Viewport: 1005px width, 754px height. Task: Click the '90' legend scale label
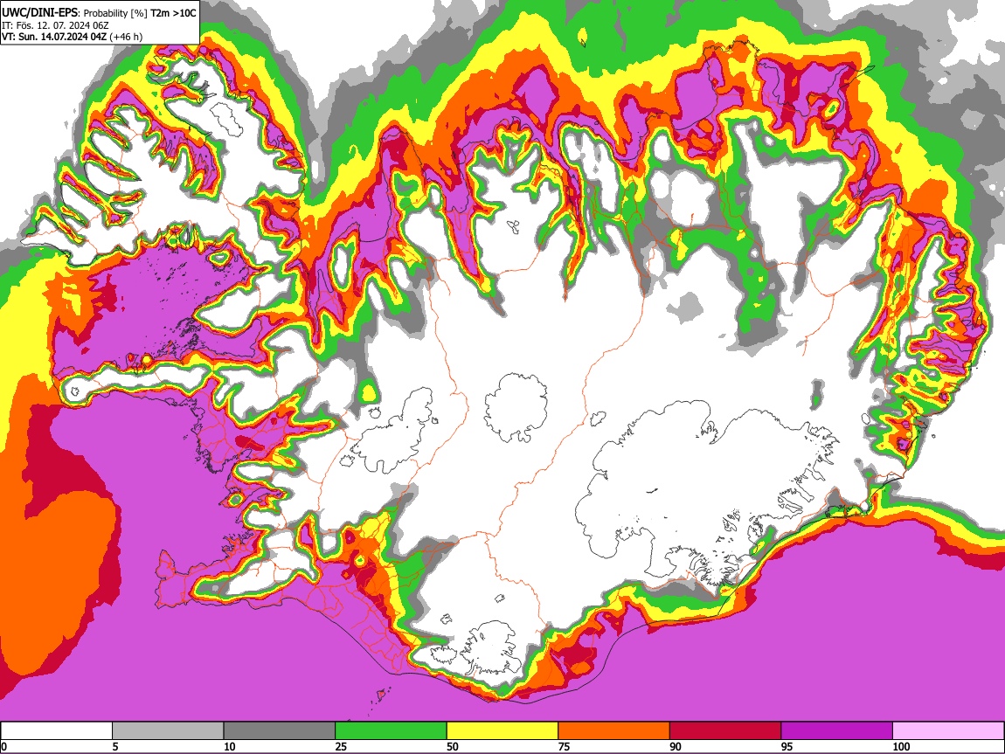[x=676, y=746]
